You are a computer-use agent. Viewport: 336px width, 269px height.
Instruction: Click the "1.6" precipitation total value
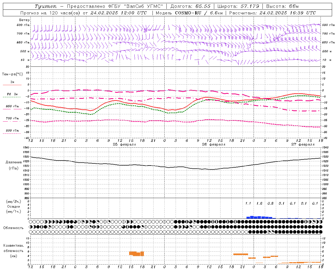[x=259, y=203]
